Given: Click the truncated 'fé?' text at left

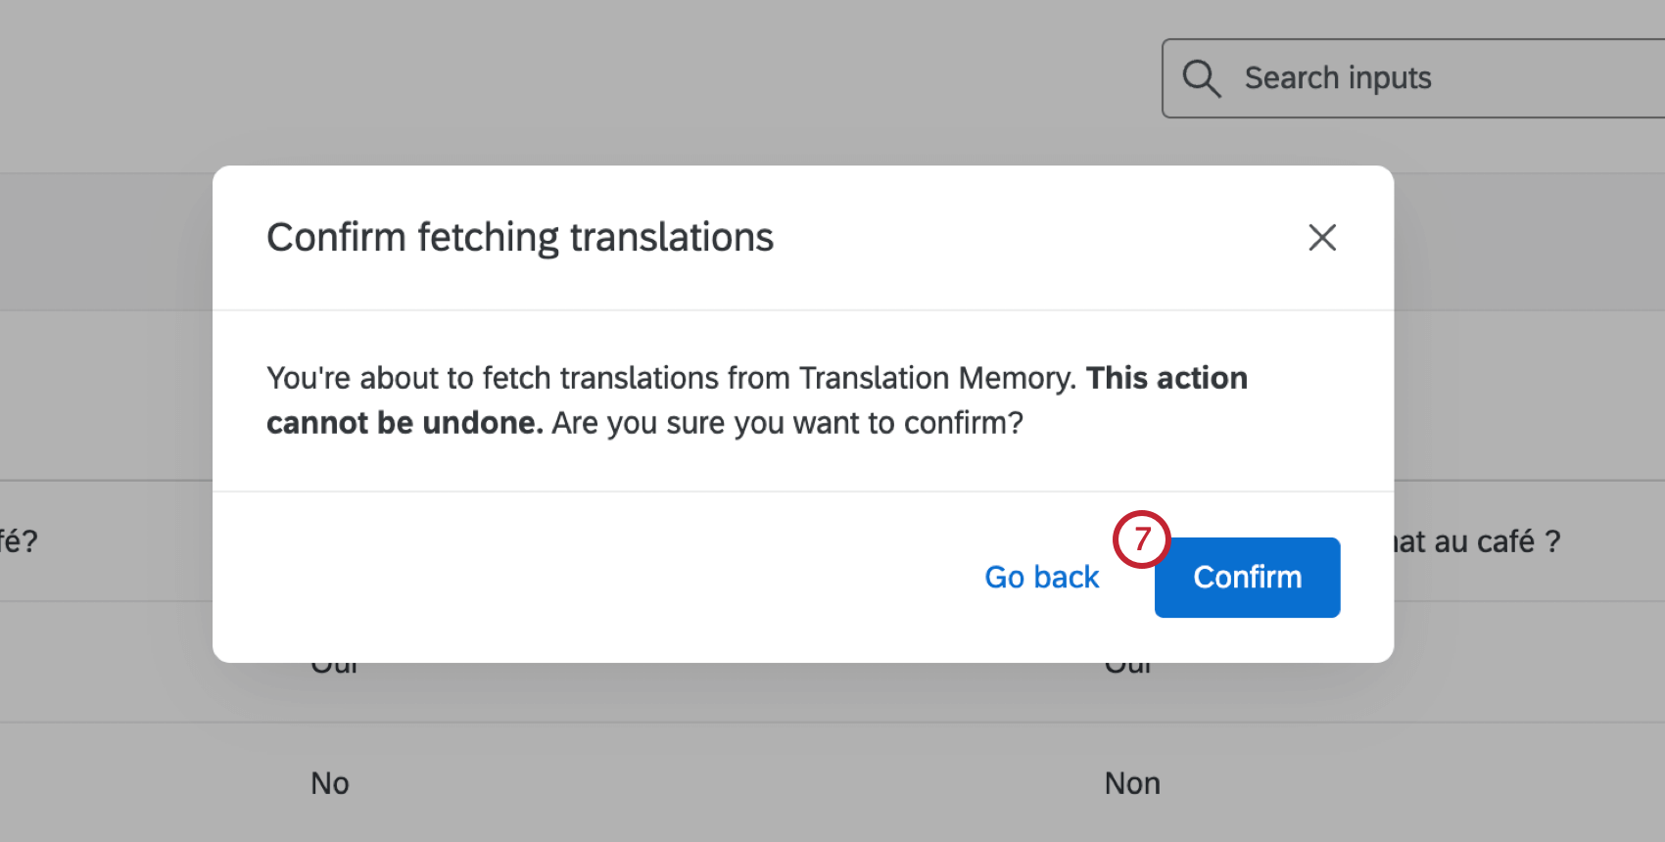Looking at the screenshot, I should point(18,541).
